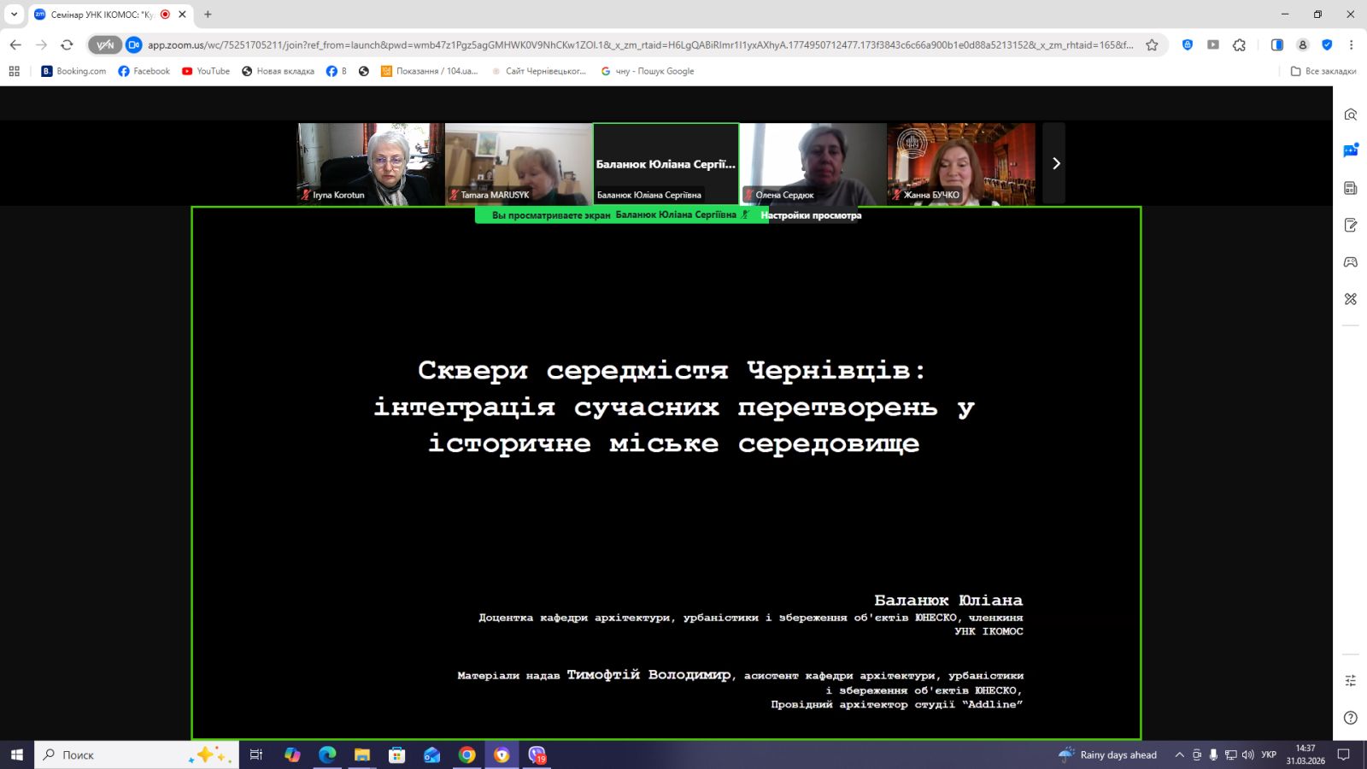Go back to the previous page
The width and height of the screenshot is (1367, 769).
(15, 45)
